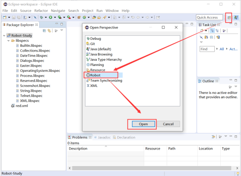241x176 pixels.
Task: Click the Last Edit Location icon
Action: click(133, 17)
